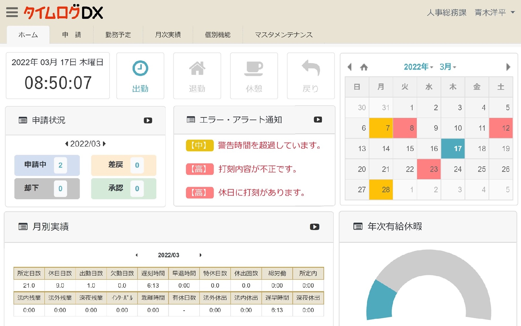This screenshot has height=326, width=521.
Task: Select red-highlighted date 23
Action: coord(429,169)
